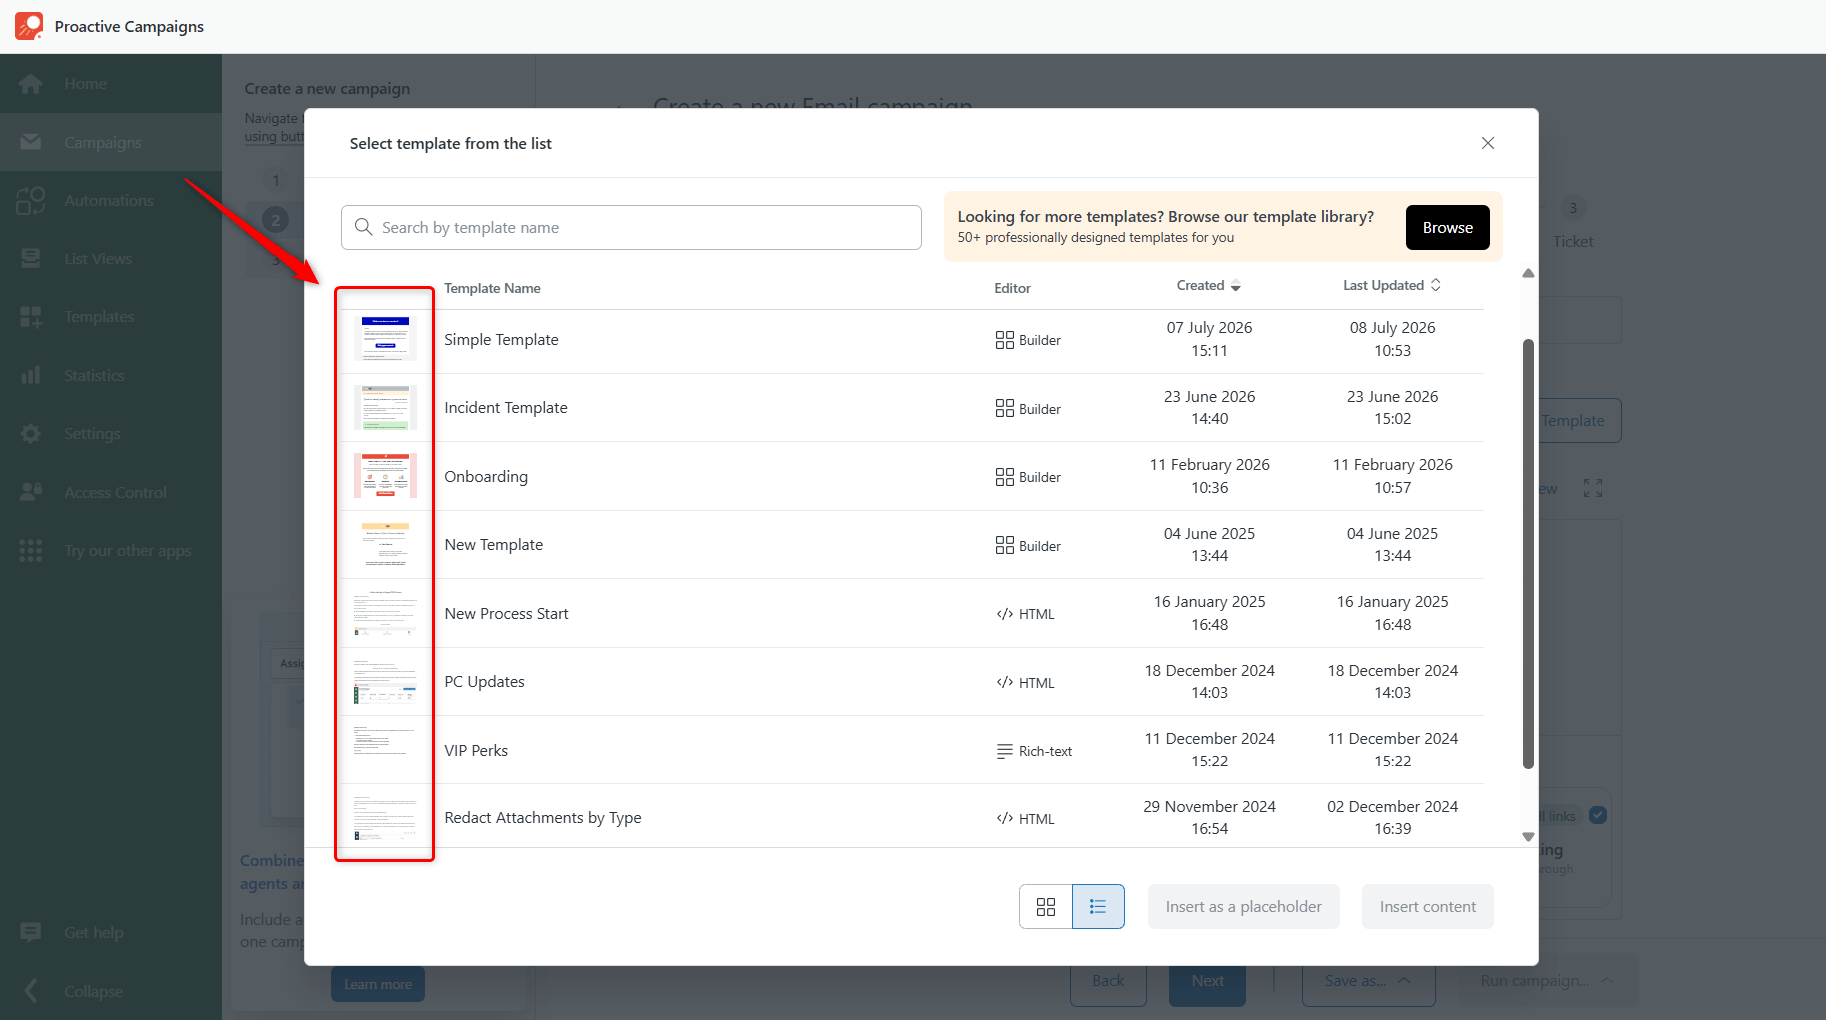Click the Editor column header
Viewport: 1826px width, 1020px height.
tap(1012, 288)
